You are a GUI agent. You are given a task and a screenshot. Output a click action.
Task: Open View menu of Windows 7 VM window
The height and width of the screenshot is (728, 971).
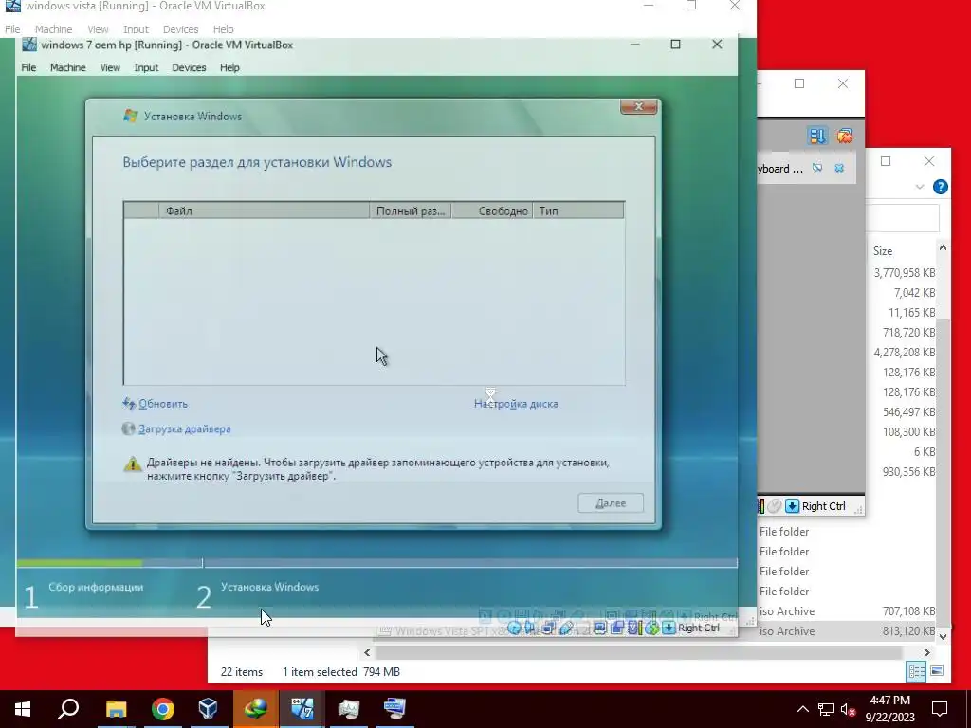[x=110, y=67]
